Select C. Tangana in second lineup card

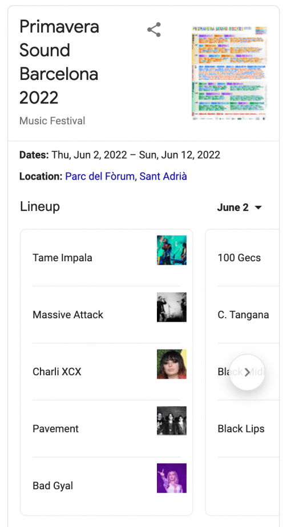[243, 315]
